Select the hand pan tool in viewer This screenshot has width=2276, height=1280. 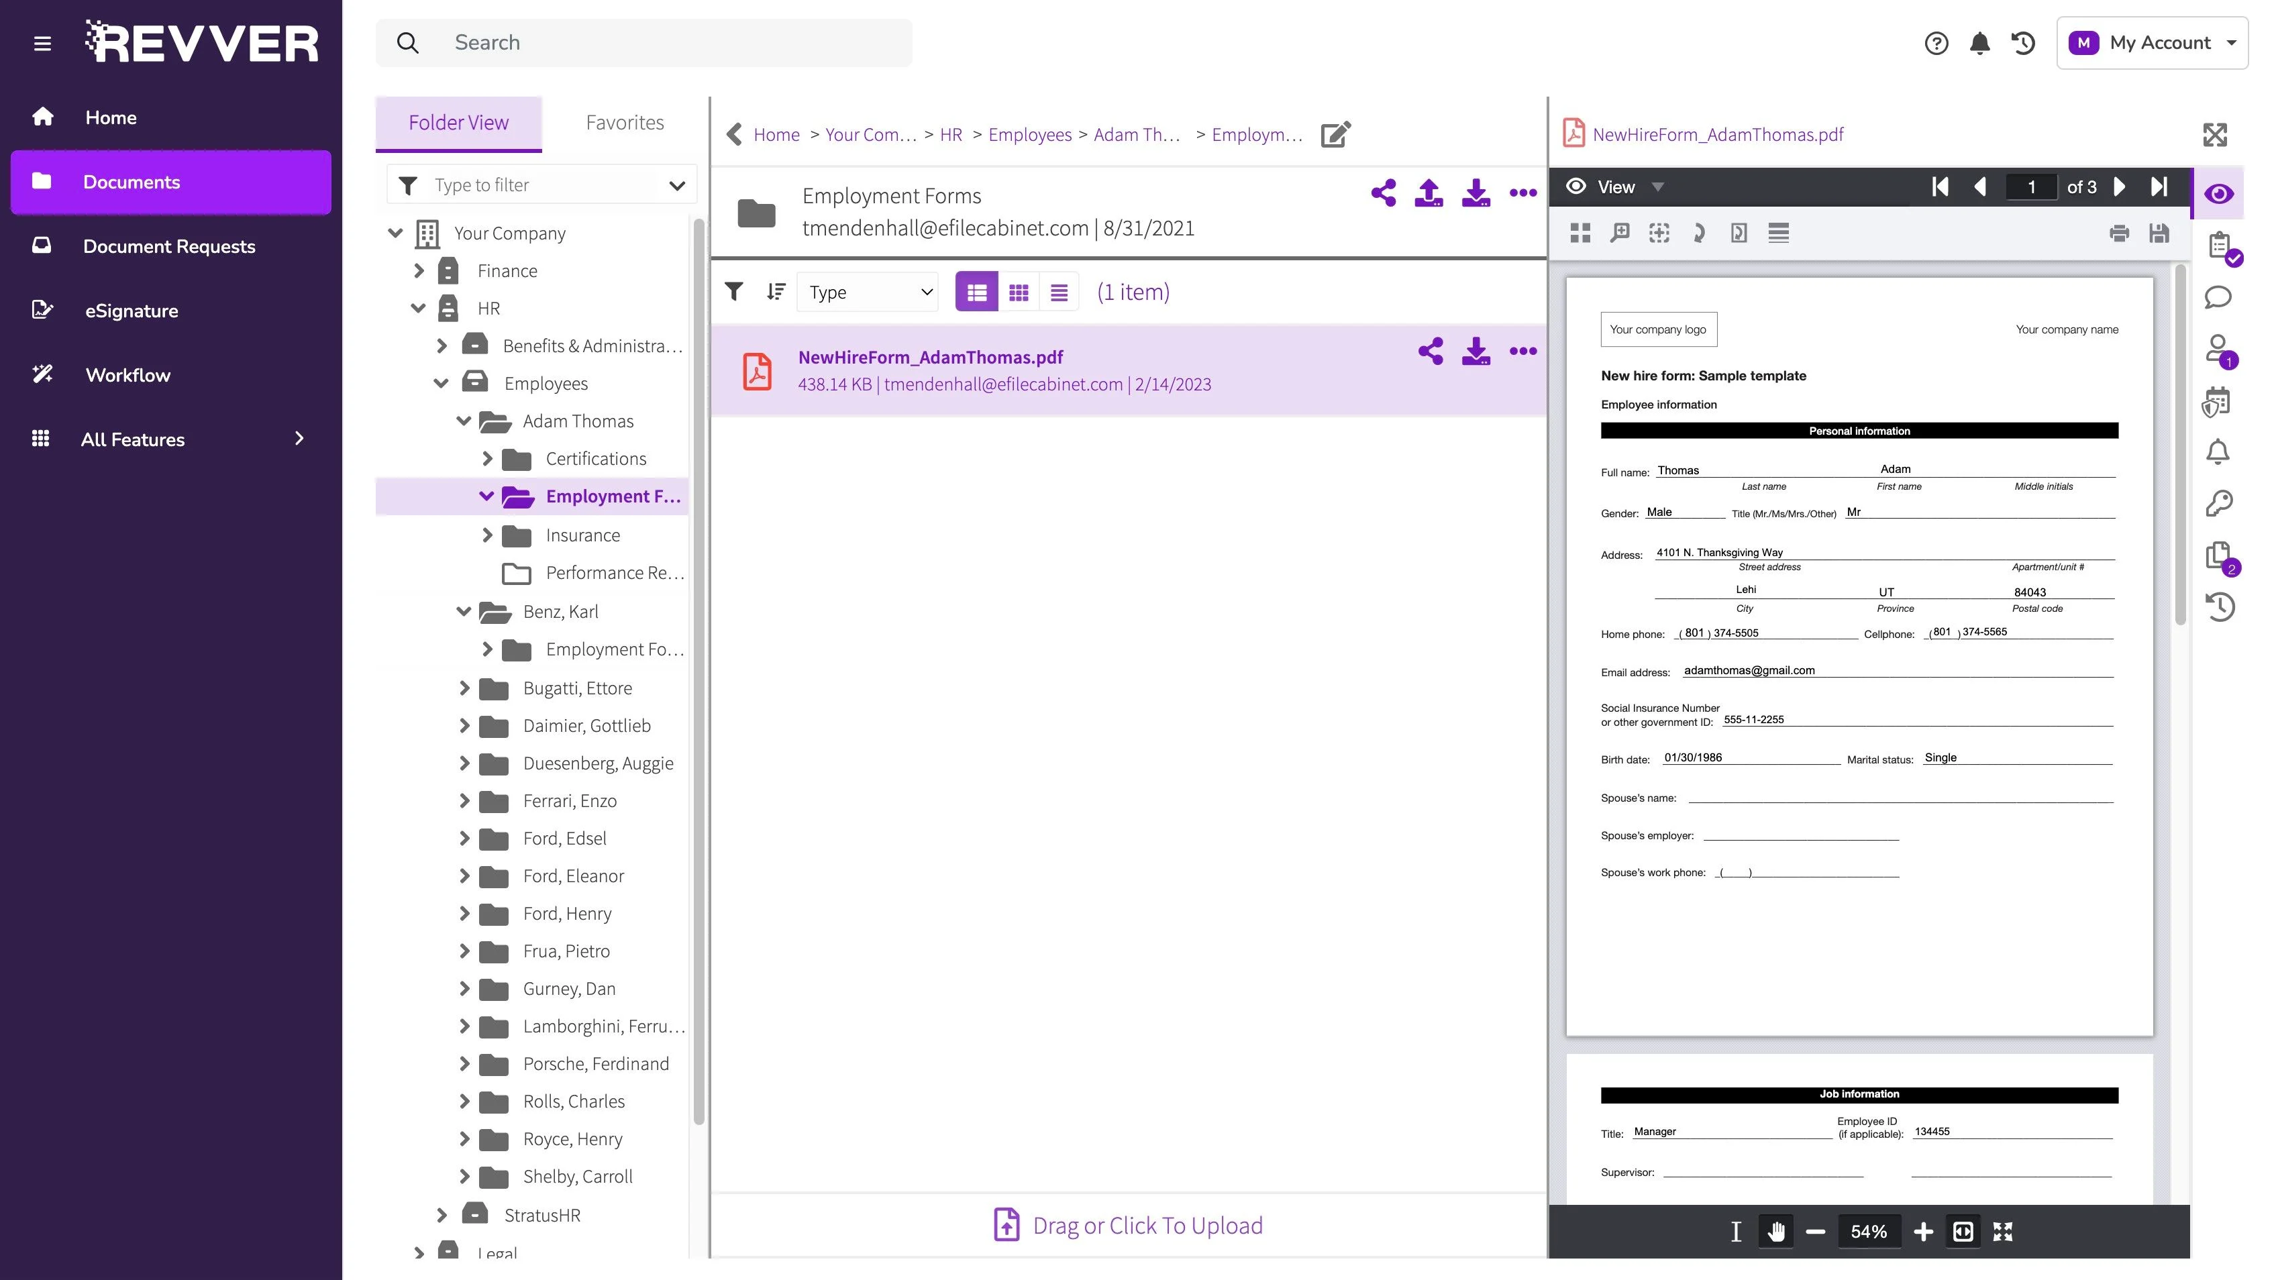(x=1776, y=1232)
